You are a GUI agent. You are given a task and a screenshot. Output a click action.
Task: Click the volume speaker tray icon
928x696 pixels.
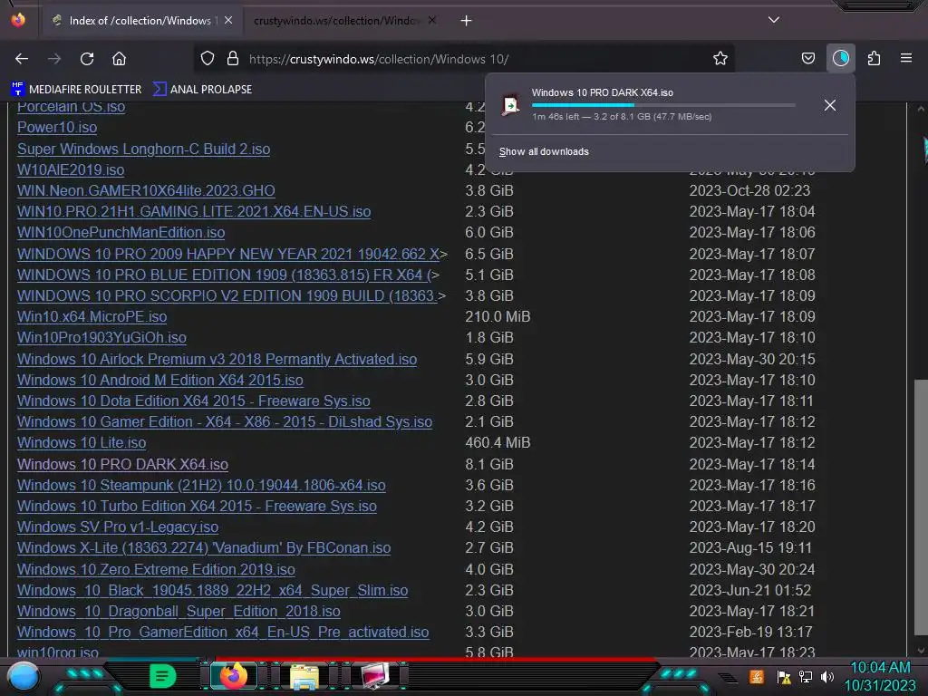point(826,677)
